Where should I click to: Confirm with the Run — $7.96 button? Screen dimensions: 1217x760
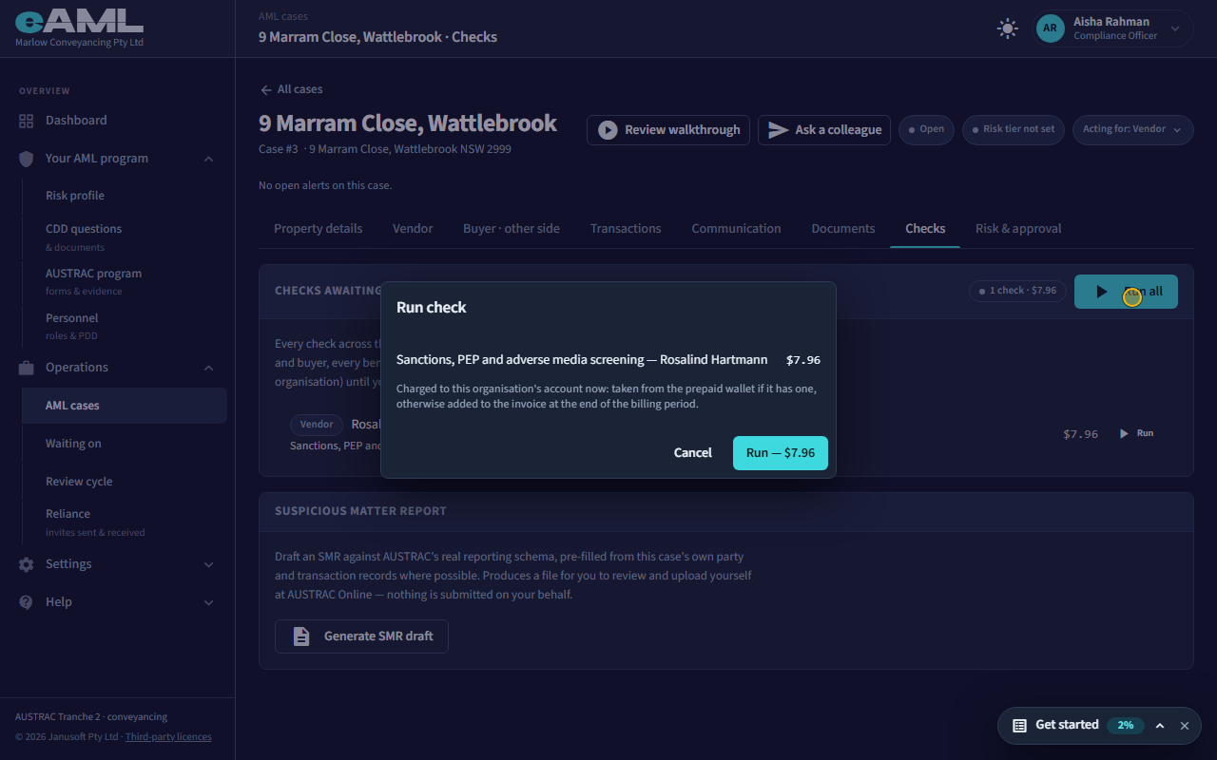click(781, 453)
